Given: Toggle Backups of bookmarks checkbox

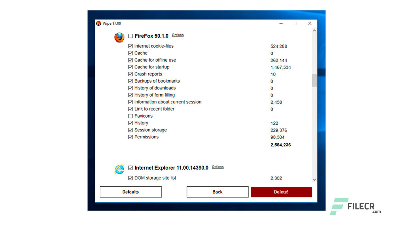Looking at the screenshot, I should (x=130, y=81).
